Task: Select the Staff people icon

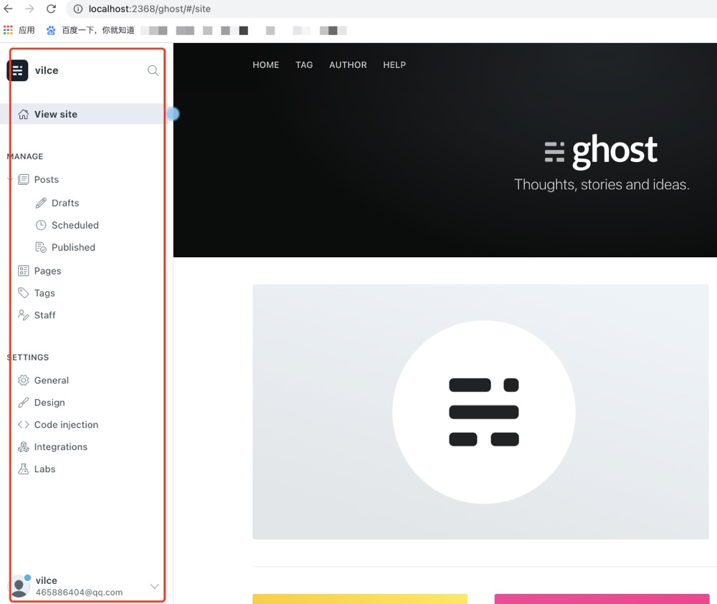Action: (x=23, y=315)
